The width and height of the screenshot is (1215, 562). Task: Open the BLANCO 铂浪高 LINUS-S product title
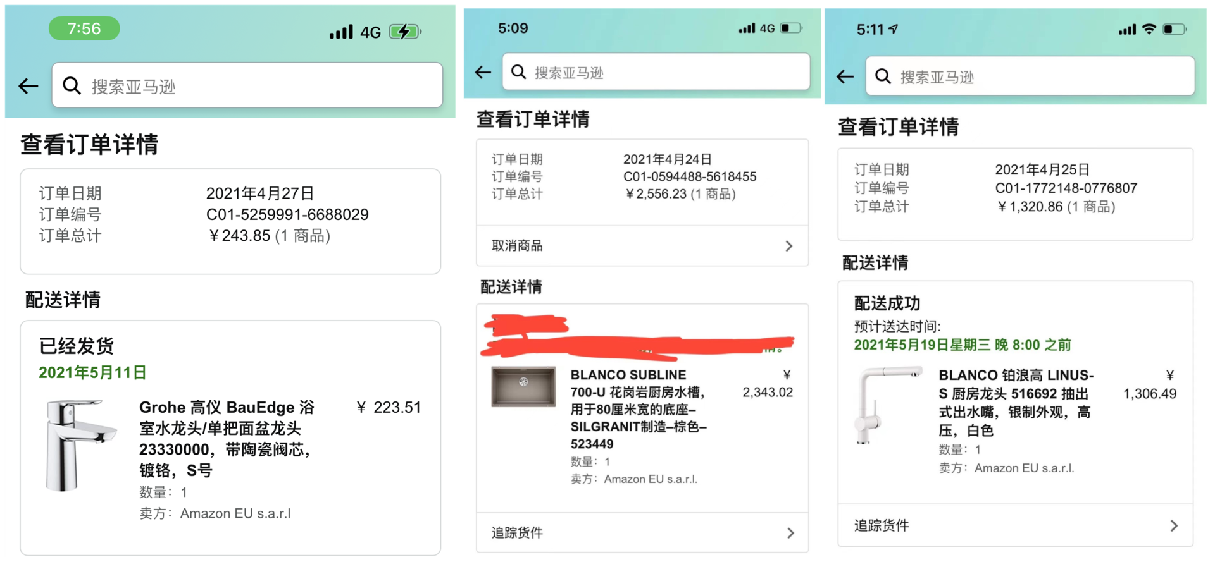[1016, 403]
